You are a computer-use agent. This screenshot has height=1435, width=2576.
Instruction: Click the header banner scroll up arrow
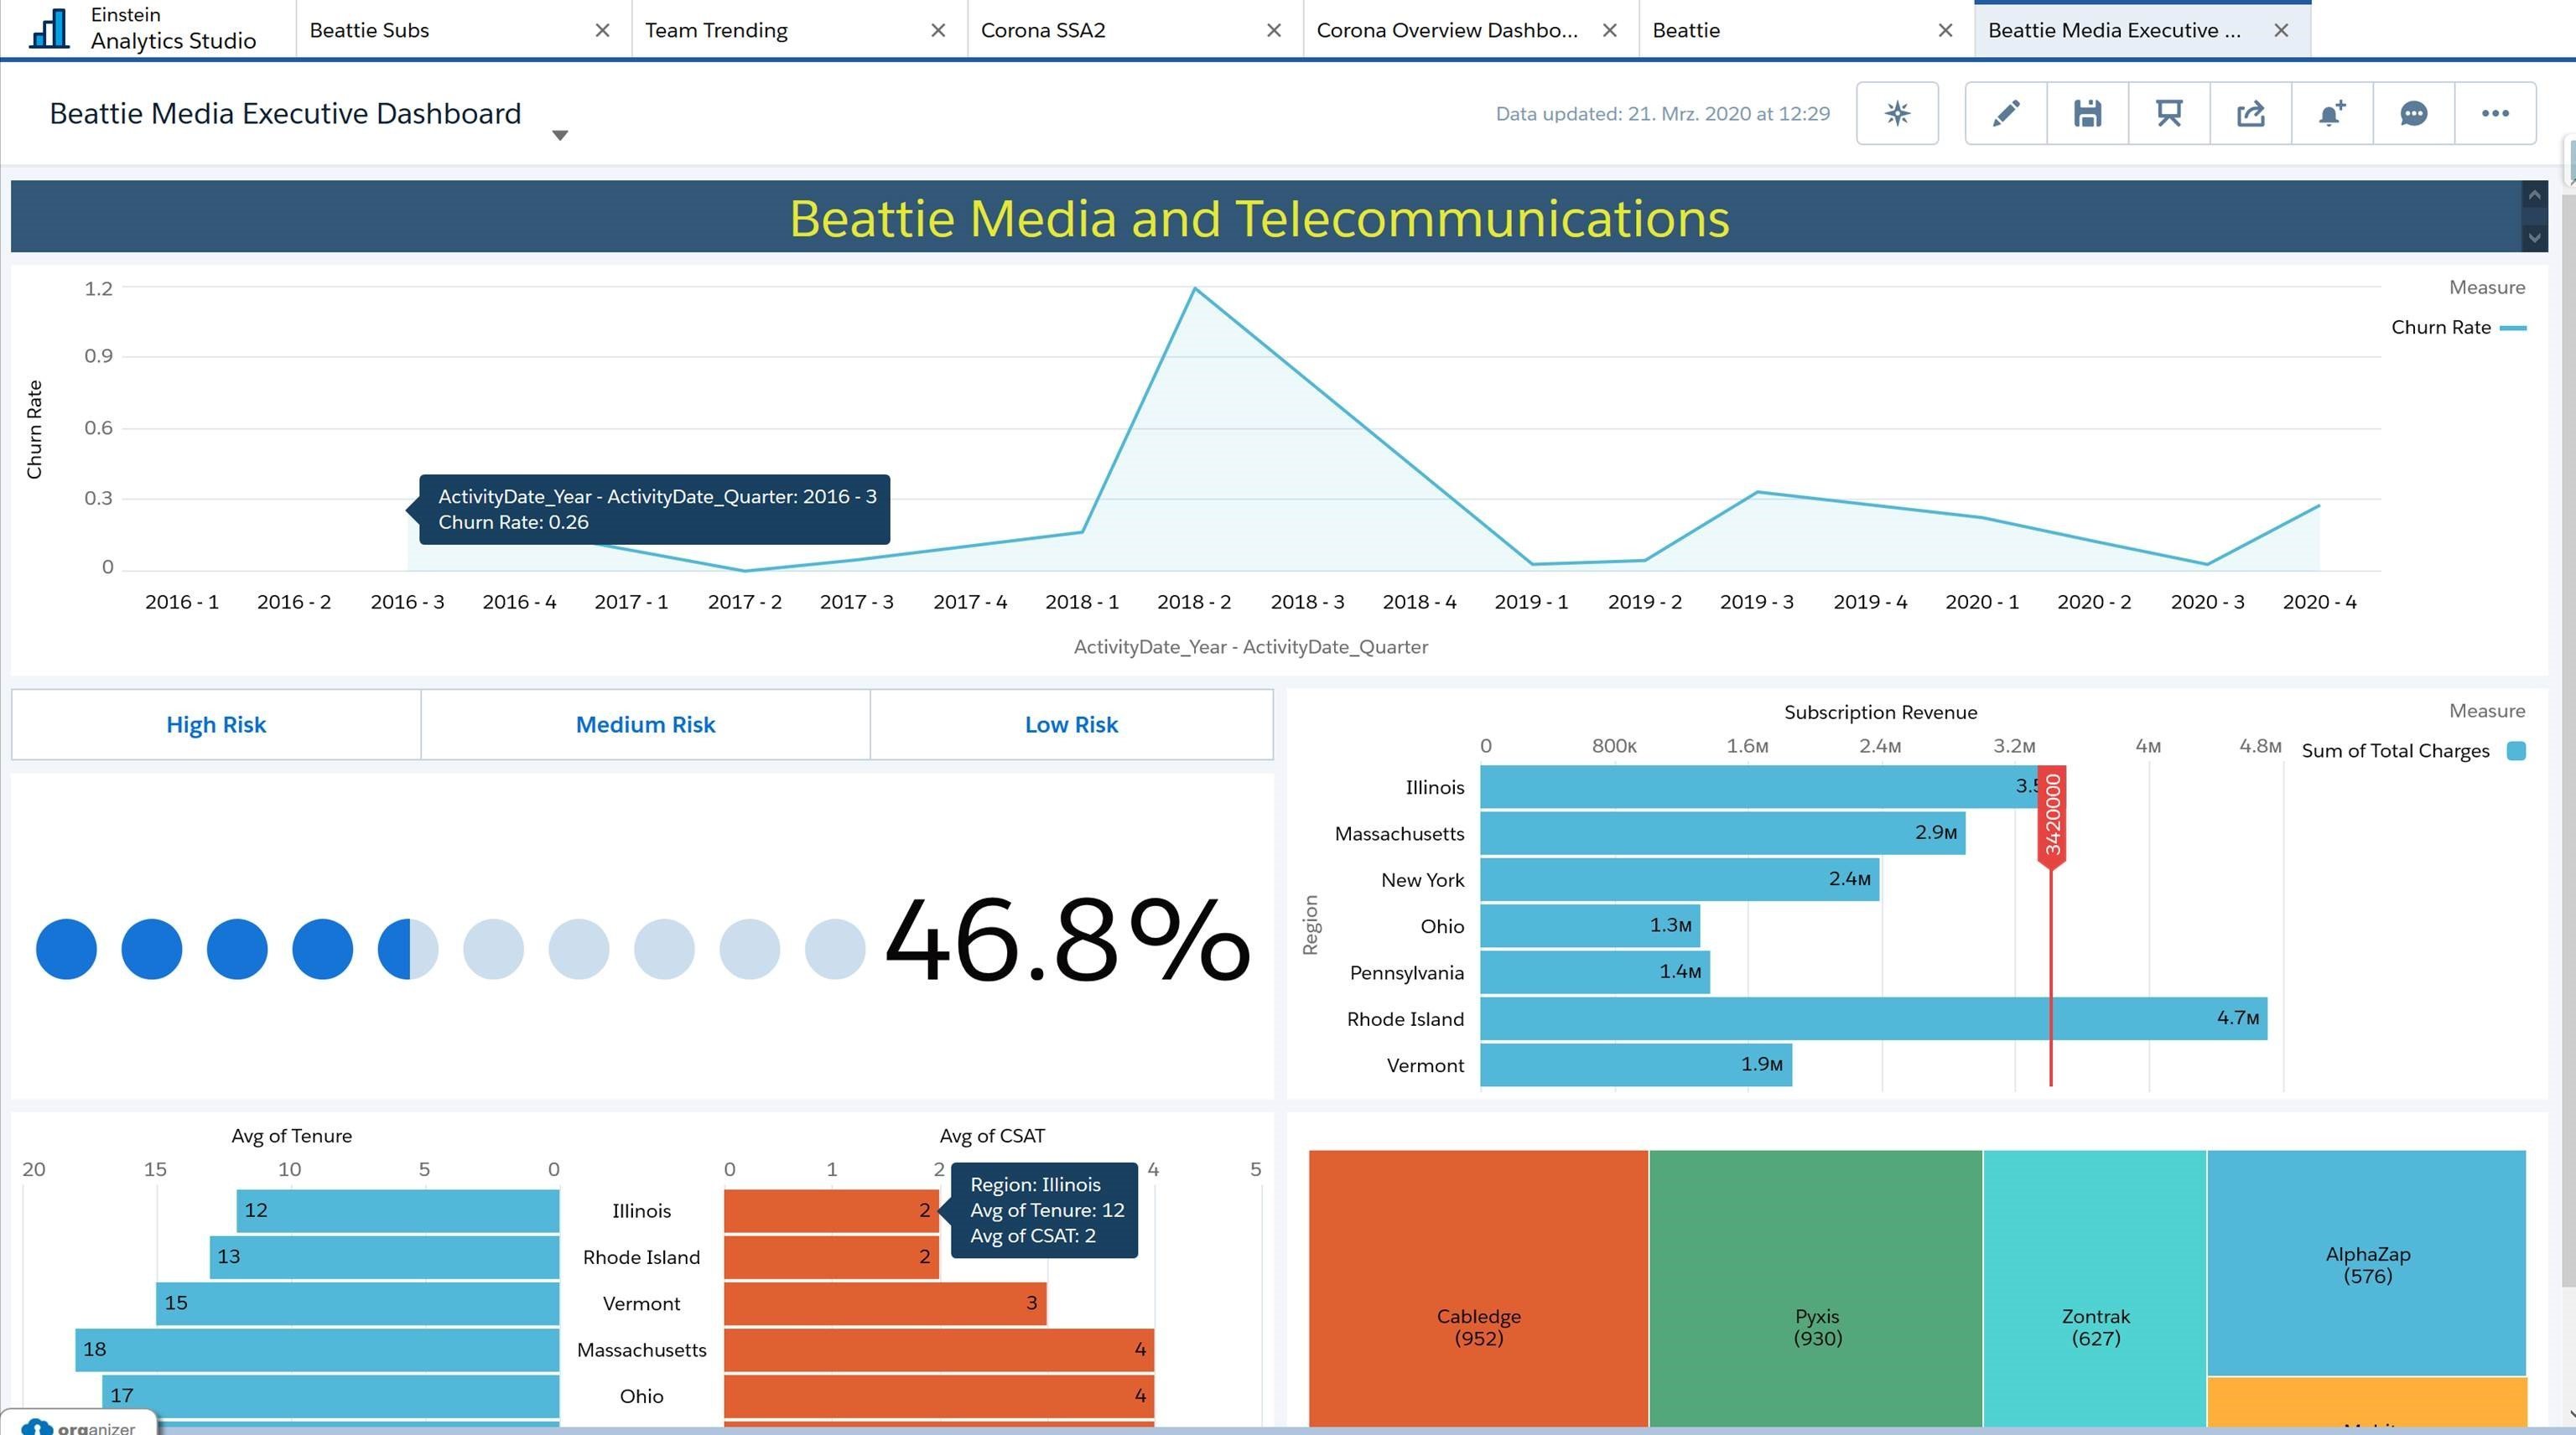tap(2534, 194)
